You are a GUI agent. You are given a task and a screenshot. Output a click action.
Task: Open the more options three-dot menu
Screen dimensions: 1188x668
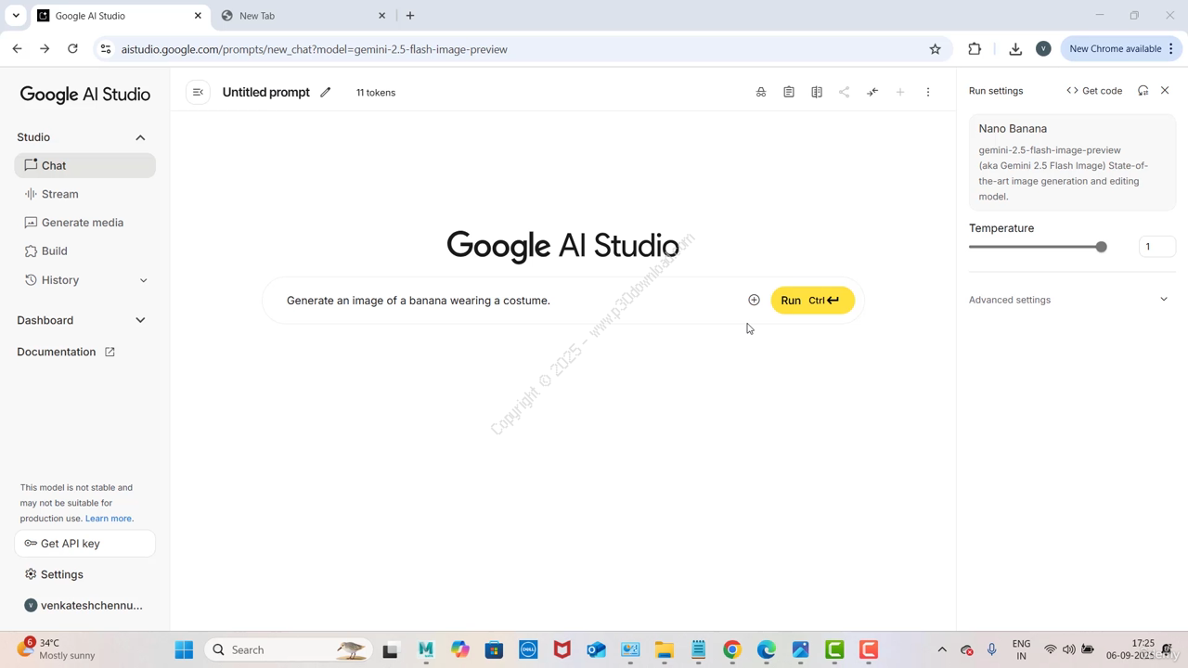coord(928,92)
